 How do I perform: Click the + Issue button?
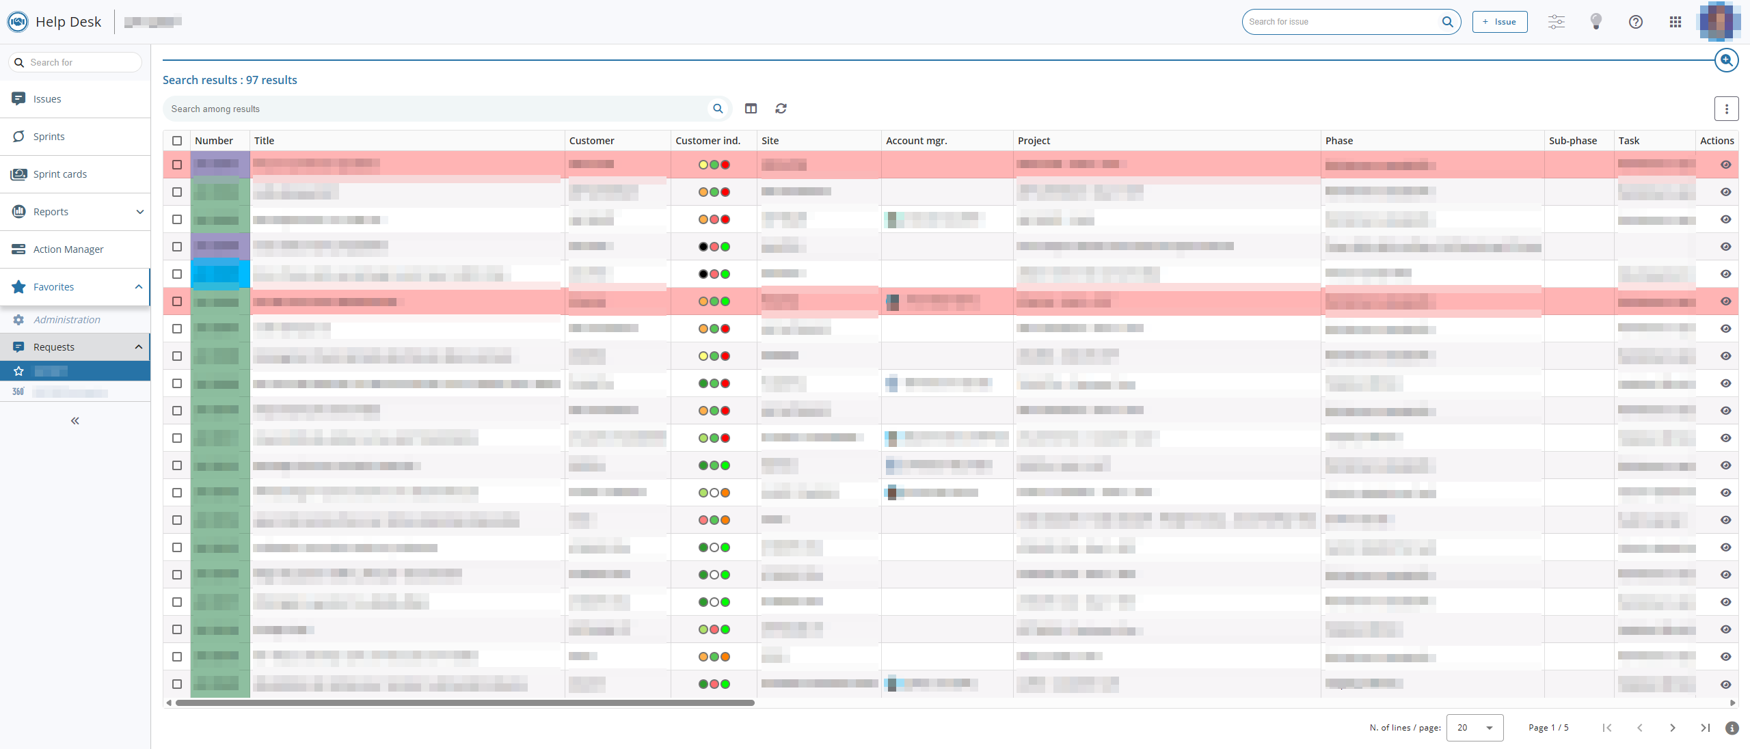click(1500, 22)
